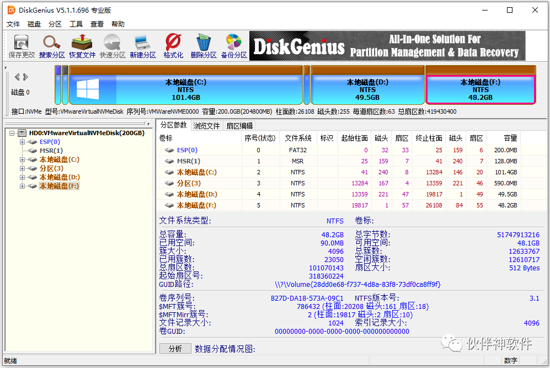The image size is (550, 368).
Task: Expand the 本地磁盘(C:) tree node
Action: click(x=22, y=159)
